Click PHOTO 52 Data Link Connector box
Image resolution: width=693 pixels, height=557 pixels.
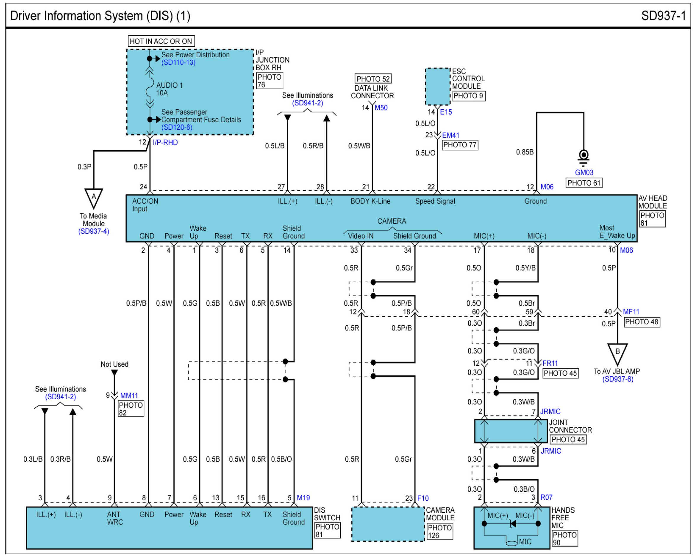(373, 79)
